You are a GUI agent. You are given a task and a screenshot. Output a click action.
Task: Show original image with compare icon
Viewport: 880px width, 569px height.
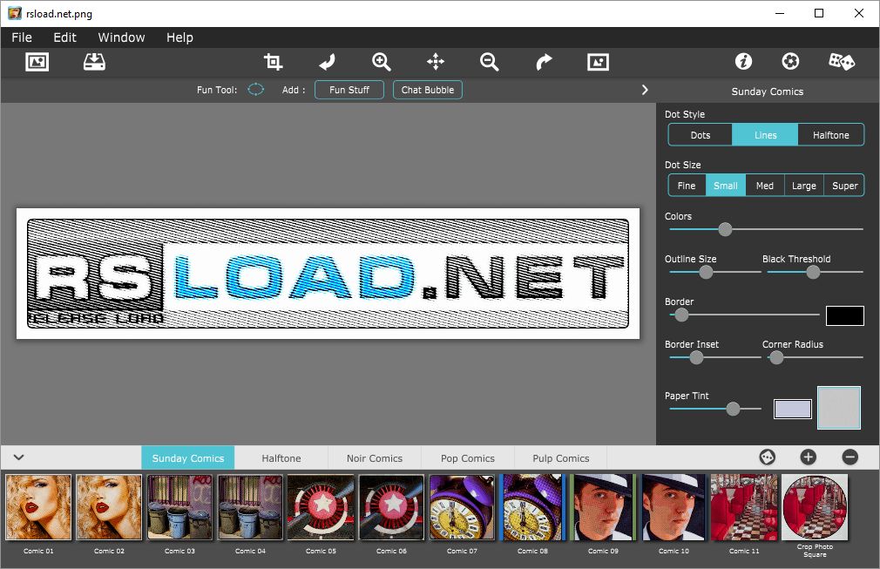pyautogui.click(x=598, y=62)
